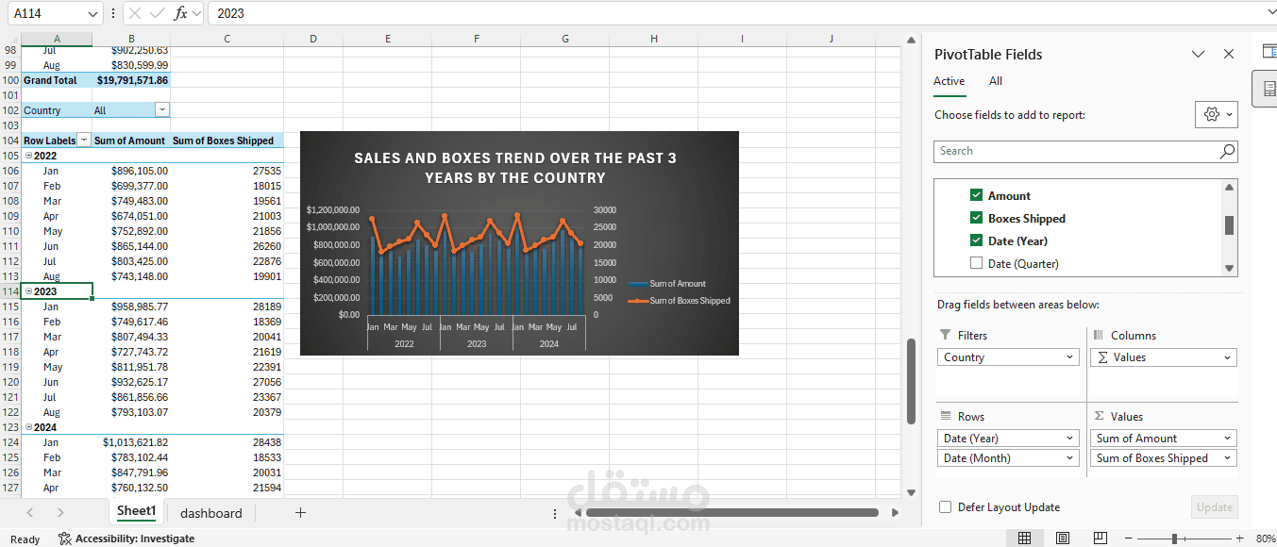1277x547 pixels.
Task: Open the Row Labels filter dropdown
Action: click(x=84, y=141)
